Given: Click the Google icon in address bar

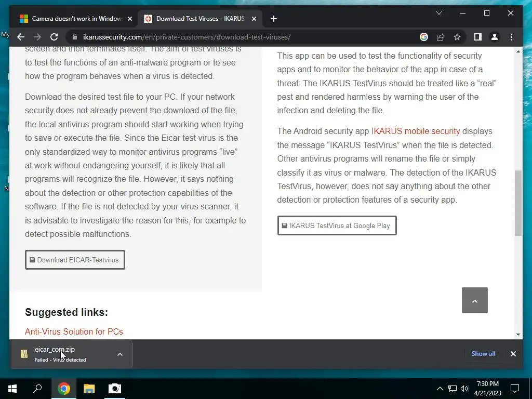Looking at the screenshot, I should click(x=424, y=37).
